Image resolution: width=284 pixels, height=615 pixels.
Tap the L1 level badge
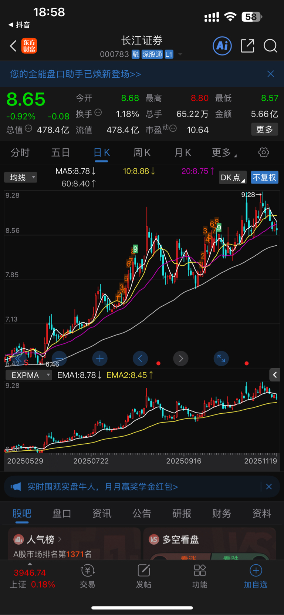click(x=169, y=54)
